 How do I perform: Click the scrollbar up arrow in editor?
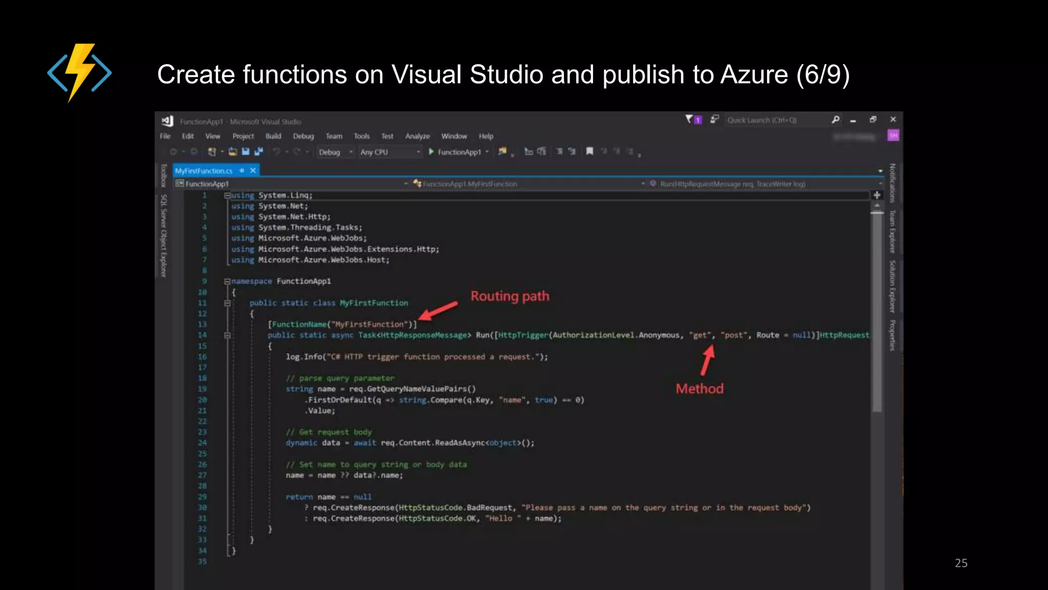pos(877,205)
